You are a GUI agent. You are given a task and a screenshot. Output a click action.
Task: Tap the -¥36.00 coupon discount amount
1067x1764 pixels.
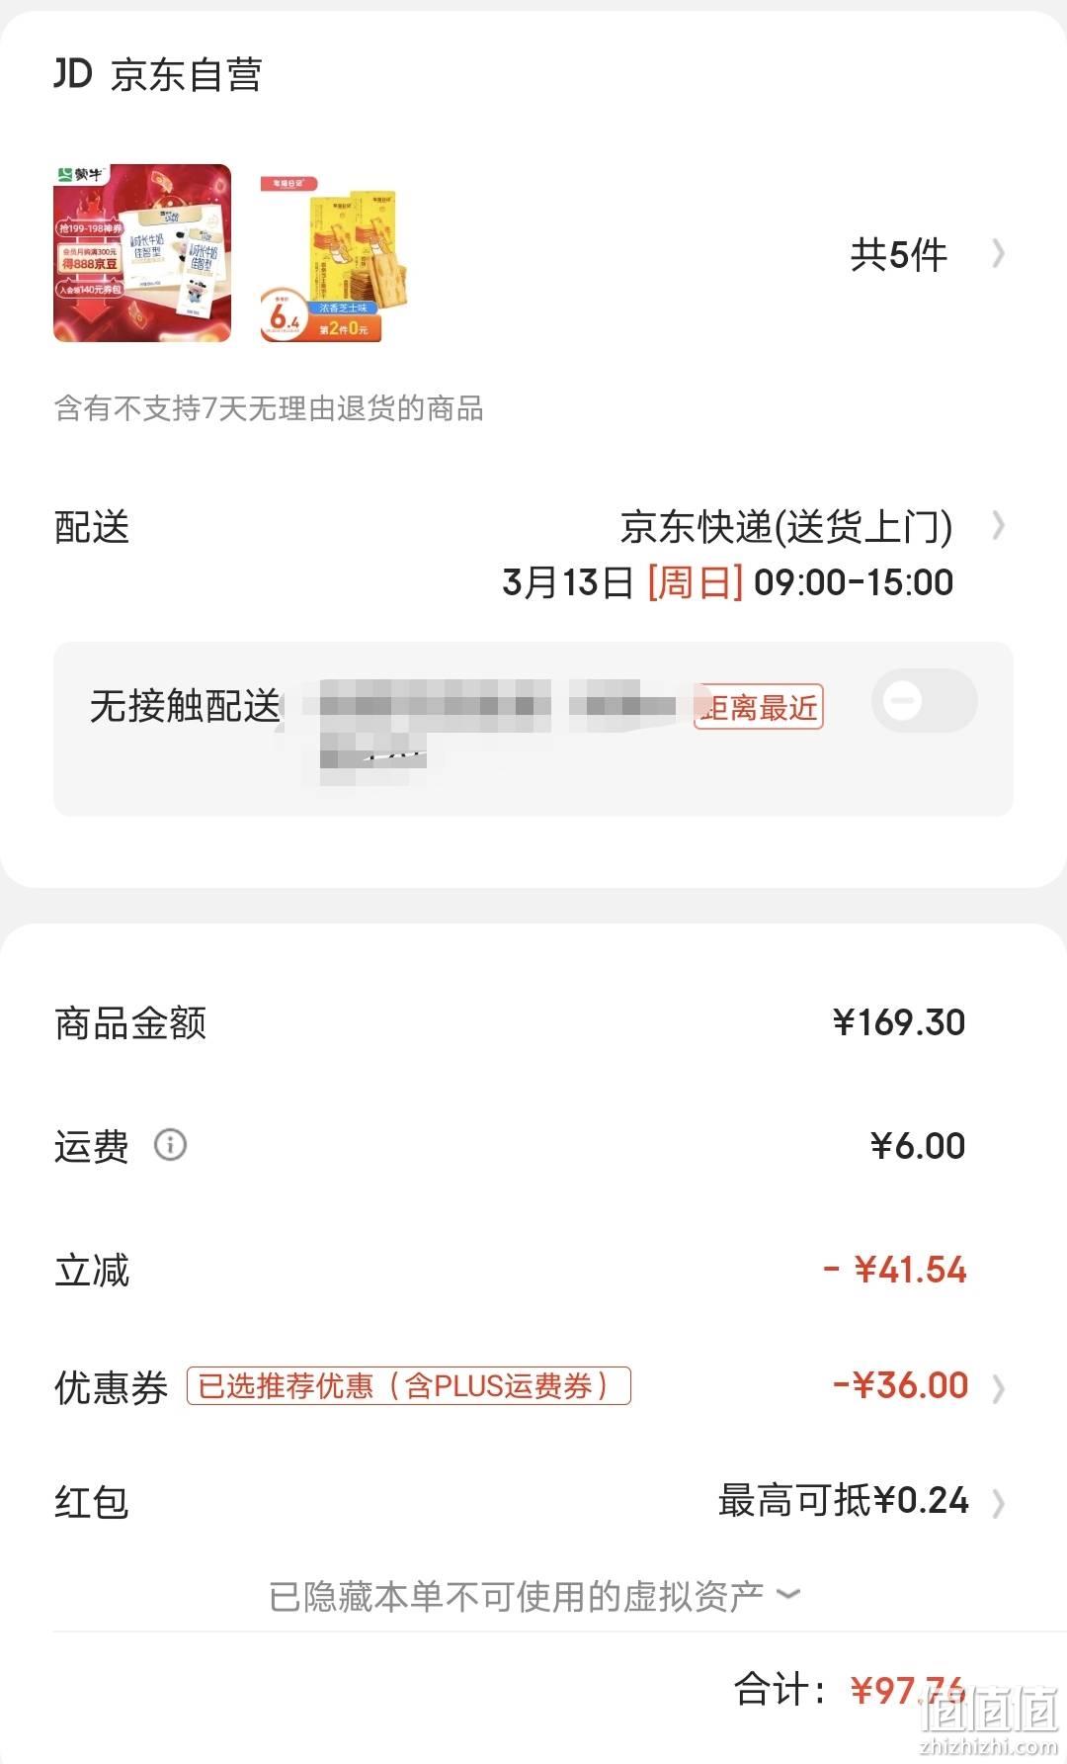(900, 1385)
